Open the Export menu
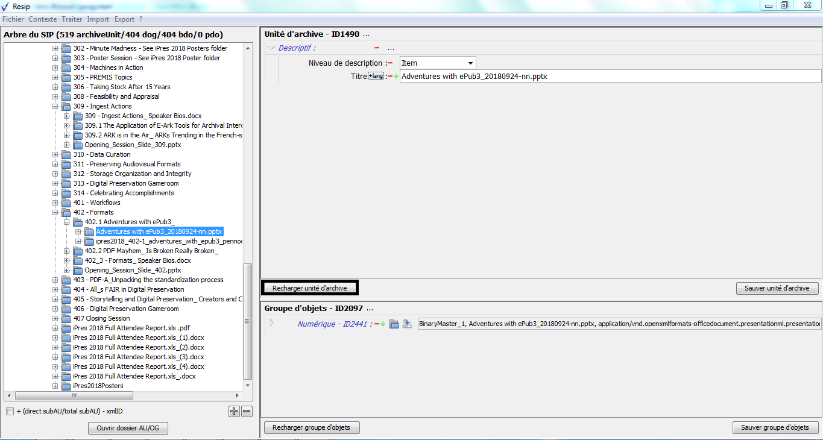 pyautogui.click(x=124, y=19)
